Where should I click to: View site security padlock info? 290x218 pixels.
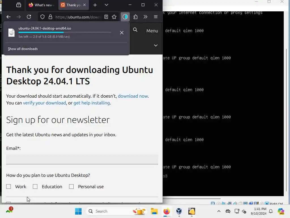pyautogui.click(x=50, y=17)
